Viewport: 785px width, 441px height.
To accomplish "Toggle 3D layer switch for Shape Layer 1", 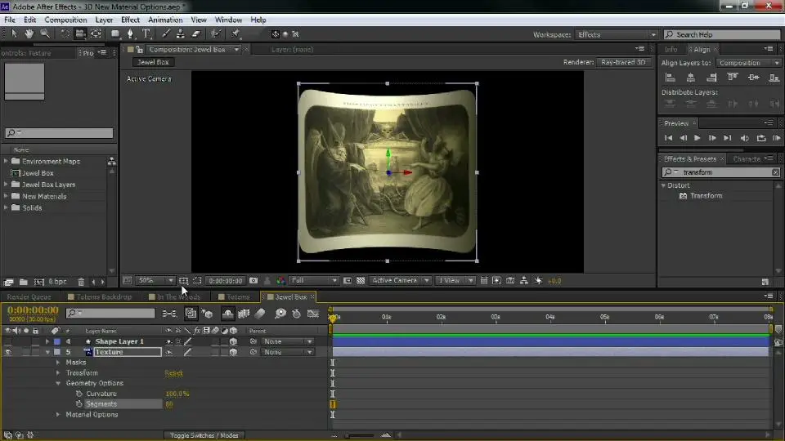I will point(233,341).
